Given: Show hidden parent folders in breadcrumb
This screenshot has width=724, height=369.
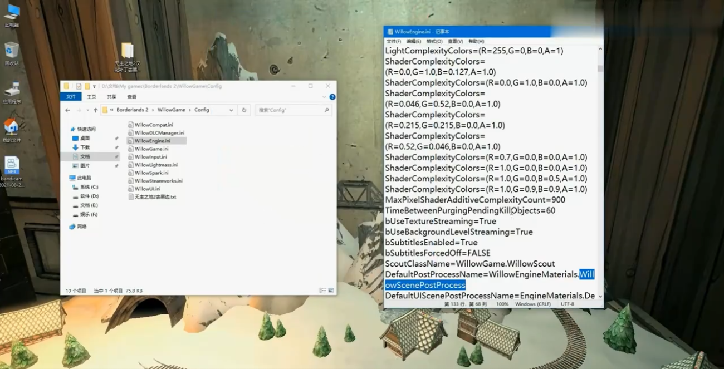Looking at the screenshot, I should click(112, 110).
